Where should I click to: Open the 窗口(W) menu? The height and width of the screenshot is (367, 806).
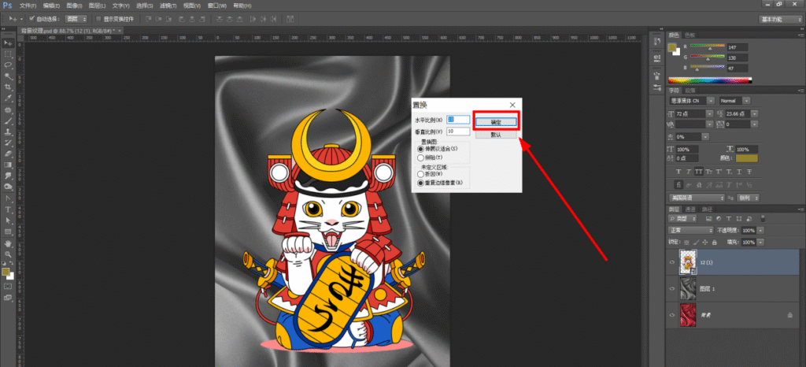click(x=219, y=6)
